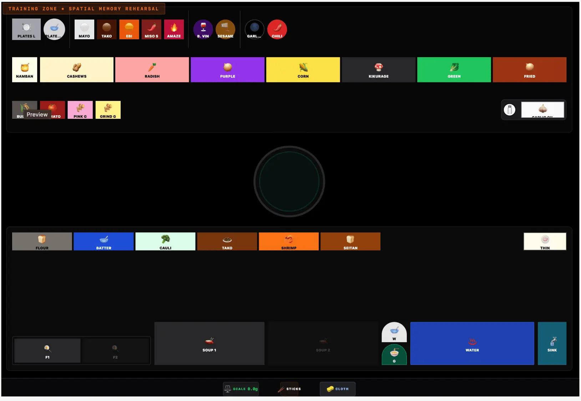This screenshot has height=401, width=581.
Task: Choose the AMAZE flame tile
Action: (174, 29)
